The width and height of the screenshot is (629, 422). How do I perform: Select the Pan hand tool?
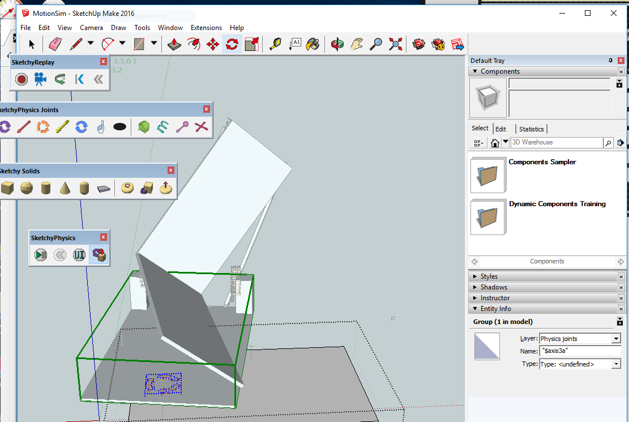[357, 44]
